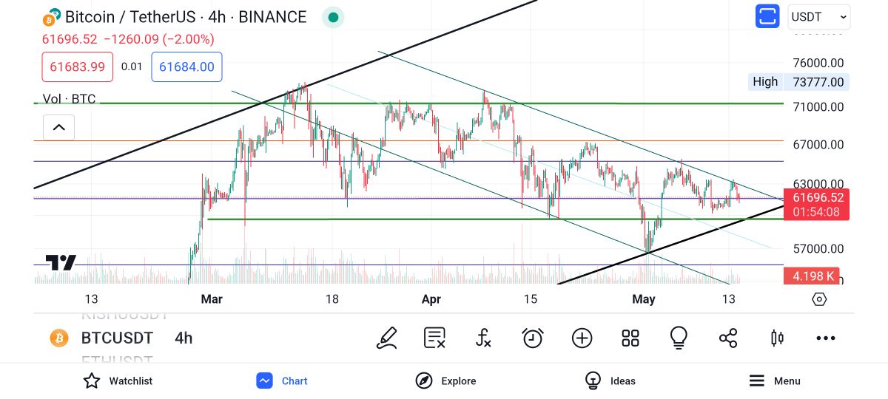
Task: Open the indicators fx icon
Action: pos(483,338)
